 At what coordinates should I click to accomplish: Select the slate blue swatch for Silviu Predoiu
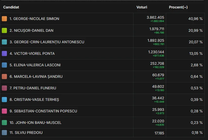[x=4, y=133]
